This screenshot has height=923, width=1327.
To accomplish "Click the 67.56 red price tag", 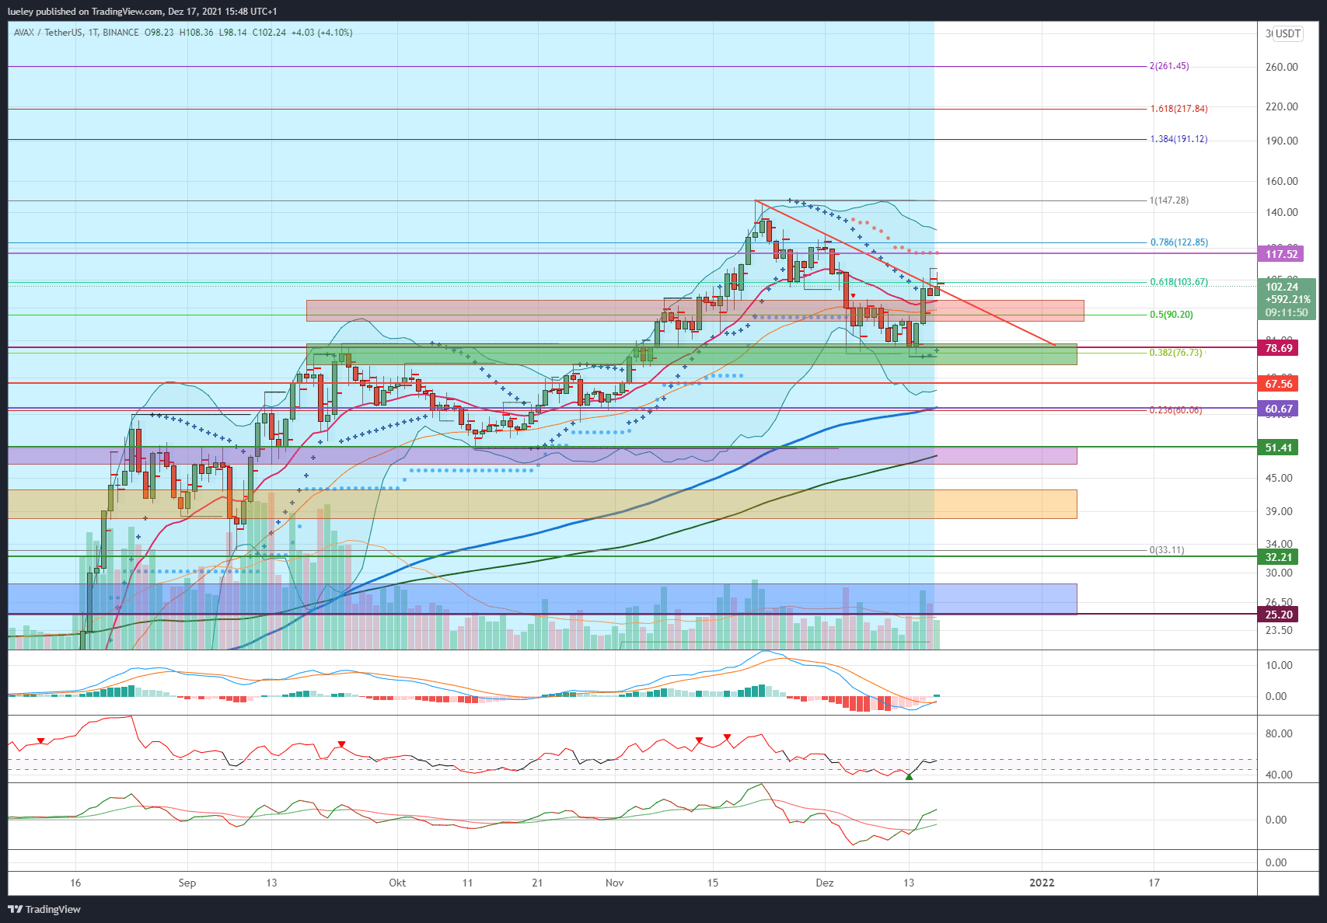I will point(1279,384).
